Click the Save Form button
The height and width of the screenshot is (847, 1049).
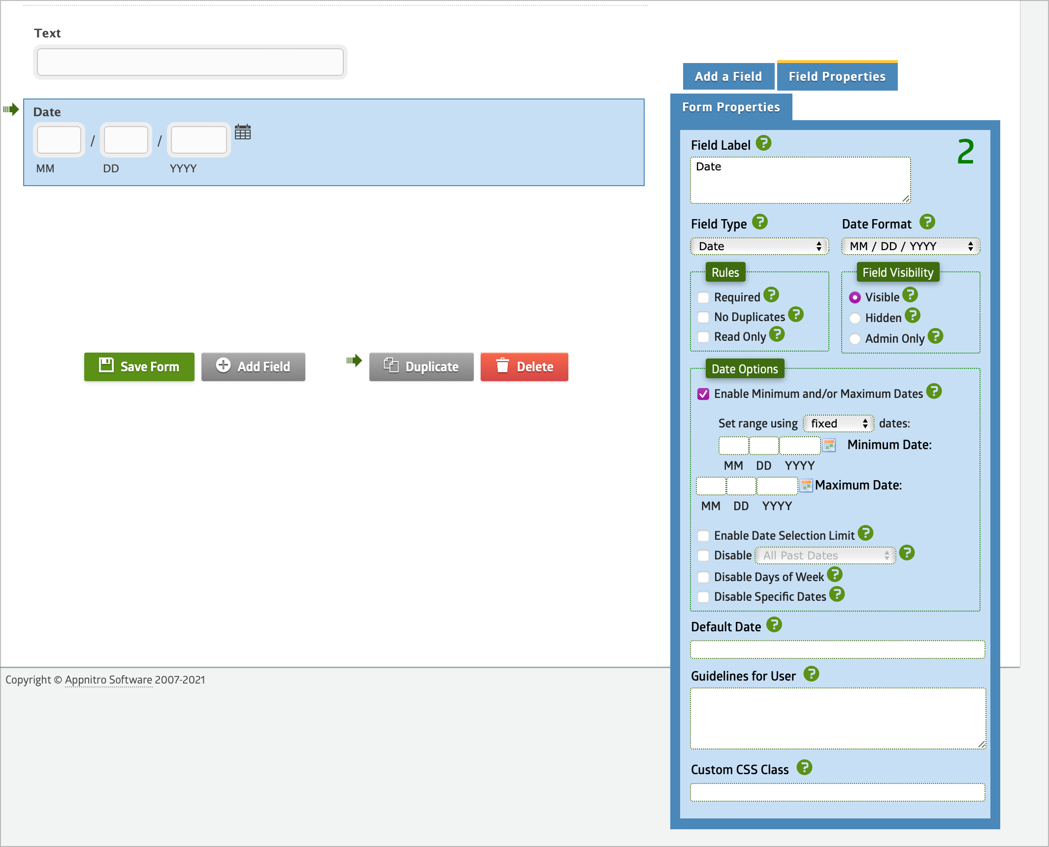[139, 367]
